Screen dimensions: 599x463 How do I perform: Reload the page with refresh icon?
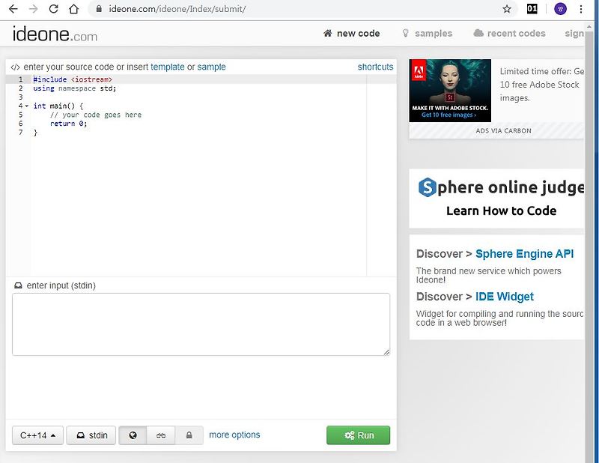[x=53, y=9]
